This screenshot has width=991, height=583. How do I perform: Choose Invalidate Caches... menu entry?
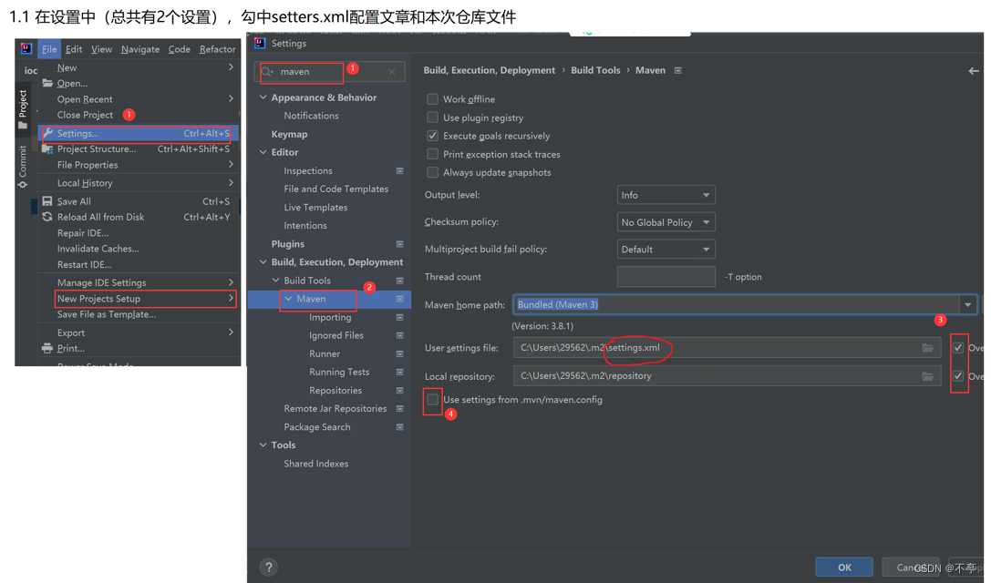(x=98, y=249)
